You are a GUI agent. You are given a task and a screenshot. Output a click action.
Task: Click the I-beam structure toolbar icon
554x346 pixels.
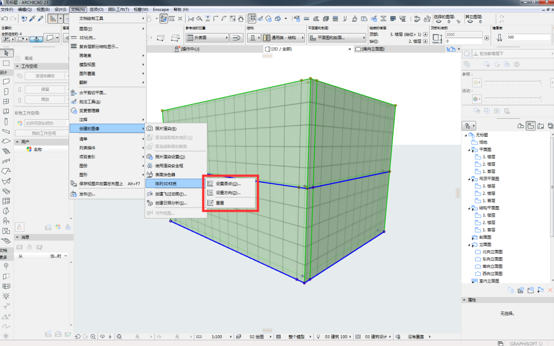(383, 19)
